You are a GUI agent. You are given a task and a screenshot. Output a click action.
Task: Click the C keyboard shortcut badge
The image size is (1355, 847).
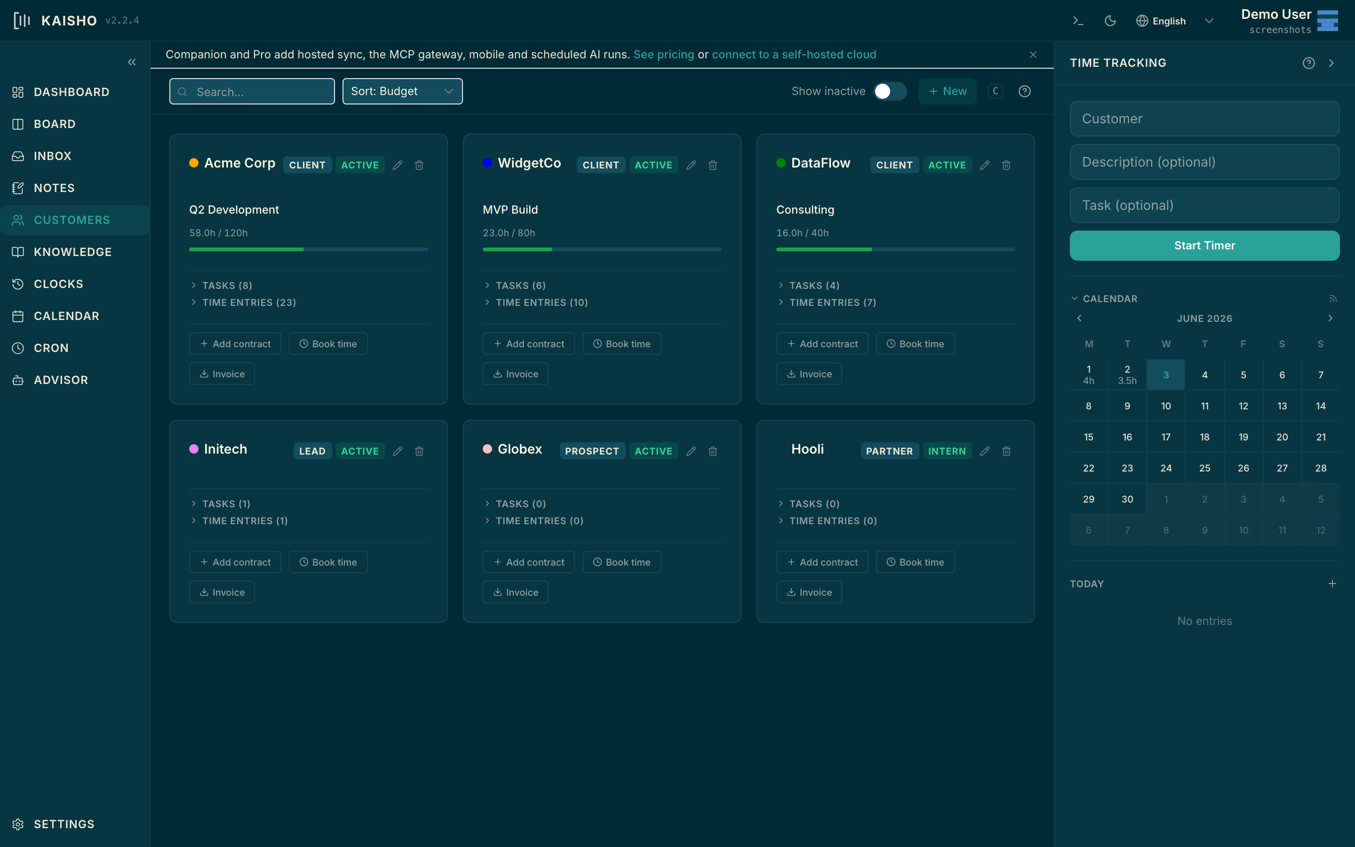tap(996, 91)
